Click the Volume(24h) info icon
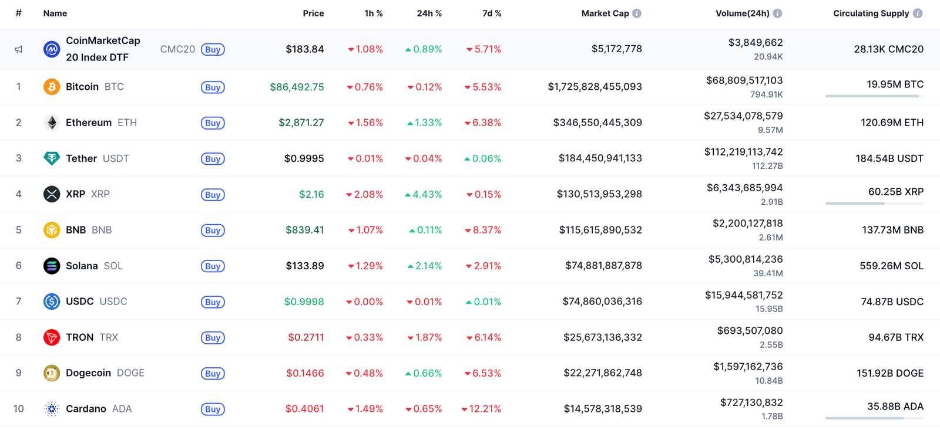Image resolution: width=940 pixels, height=430 pixels. [x=777, y=13]
